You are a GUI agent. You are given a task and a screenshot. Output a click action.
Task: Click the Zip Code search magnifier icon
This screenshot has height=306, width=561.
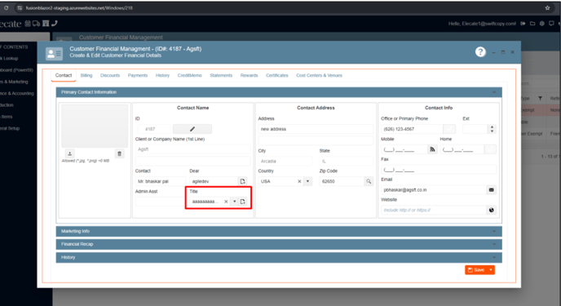coord(369,181)
